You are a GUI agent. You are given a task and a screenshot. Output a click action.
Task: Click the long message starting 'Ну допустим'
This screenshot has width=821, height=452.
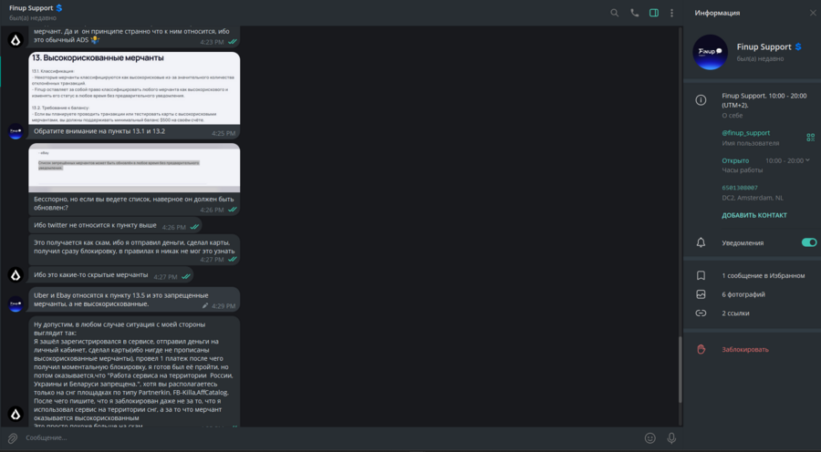click(134, 372)
